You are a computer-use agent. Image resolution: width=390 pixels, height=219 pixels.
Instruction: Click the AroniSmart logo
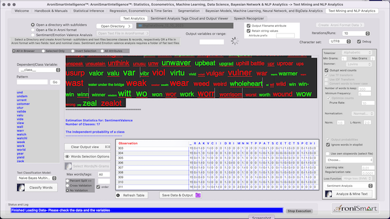[355, 208]
